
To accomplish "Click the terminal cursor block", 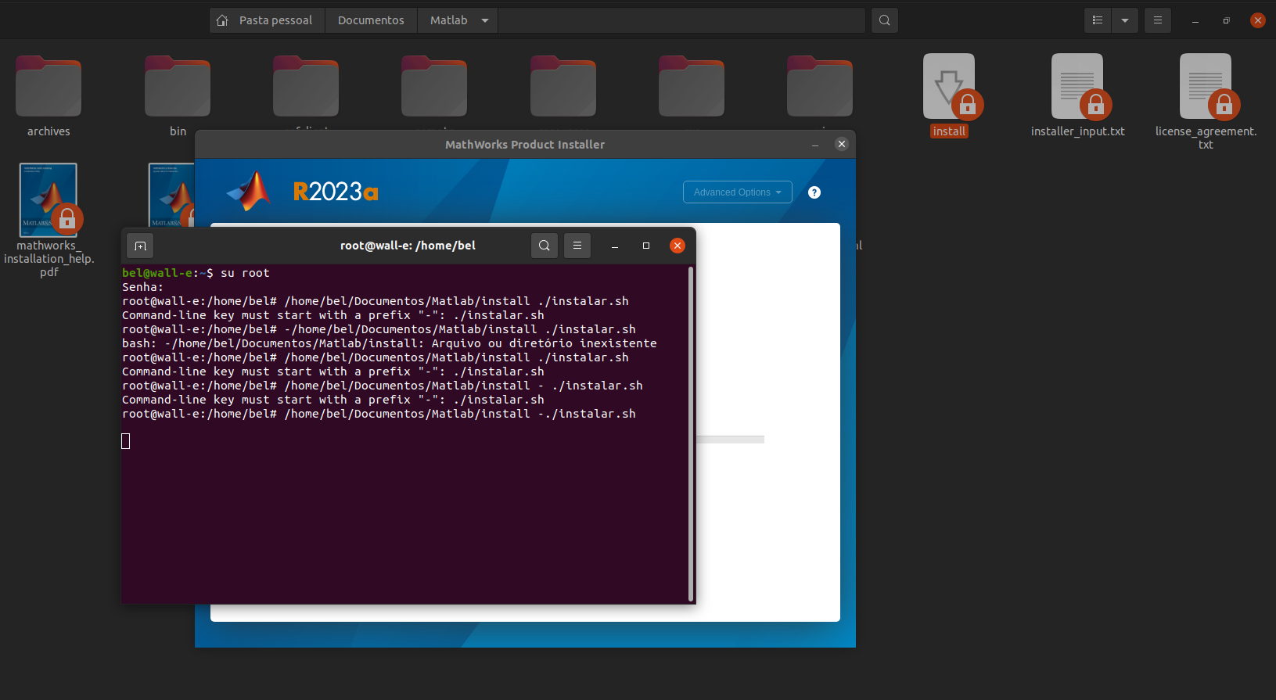I will pyautogui.click(x=126, y=441).
